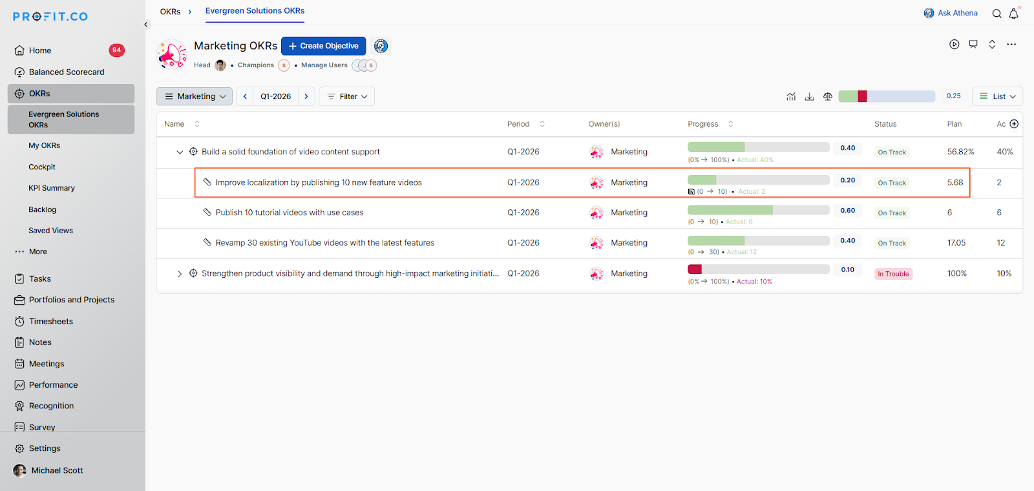Click OKRs breadcrumb link
The width and height of the screenshot is (1034, 491).
(x=170, y=12)
